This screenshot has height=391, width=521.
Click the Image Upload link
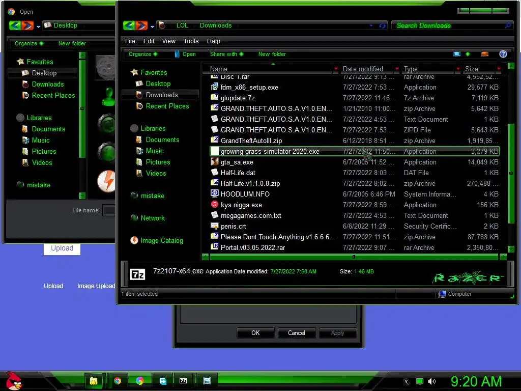point(96,286)
